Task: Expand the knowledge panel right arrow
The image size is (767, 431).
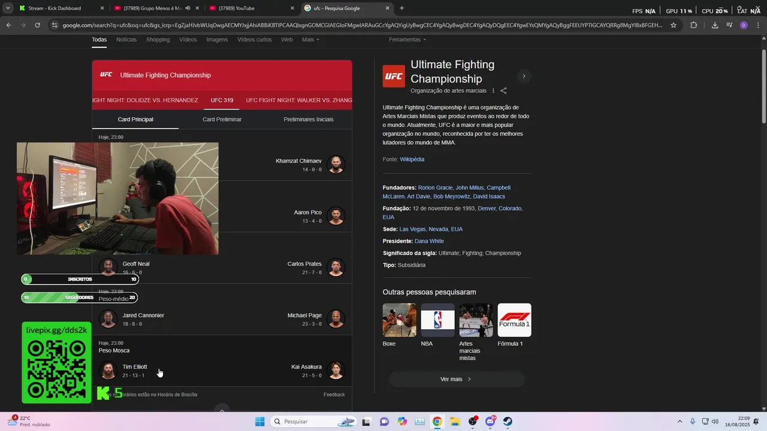Action: 524,76
